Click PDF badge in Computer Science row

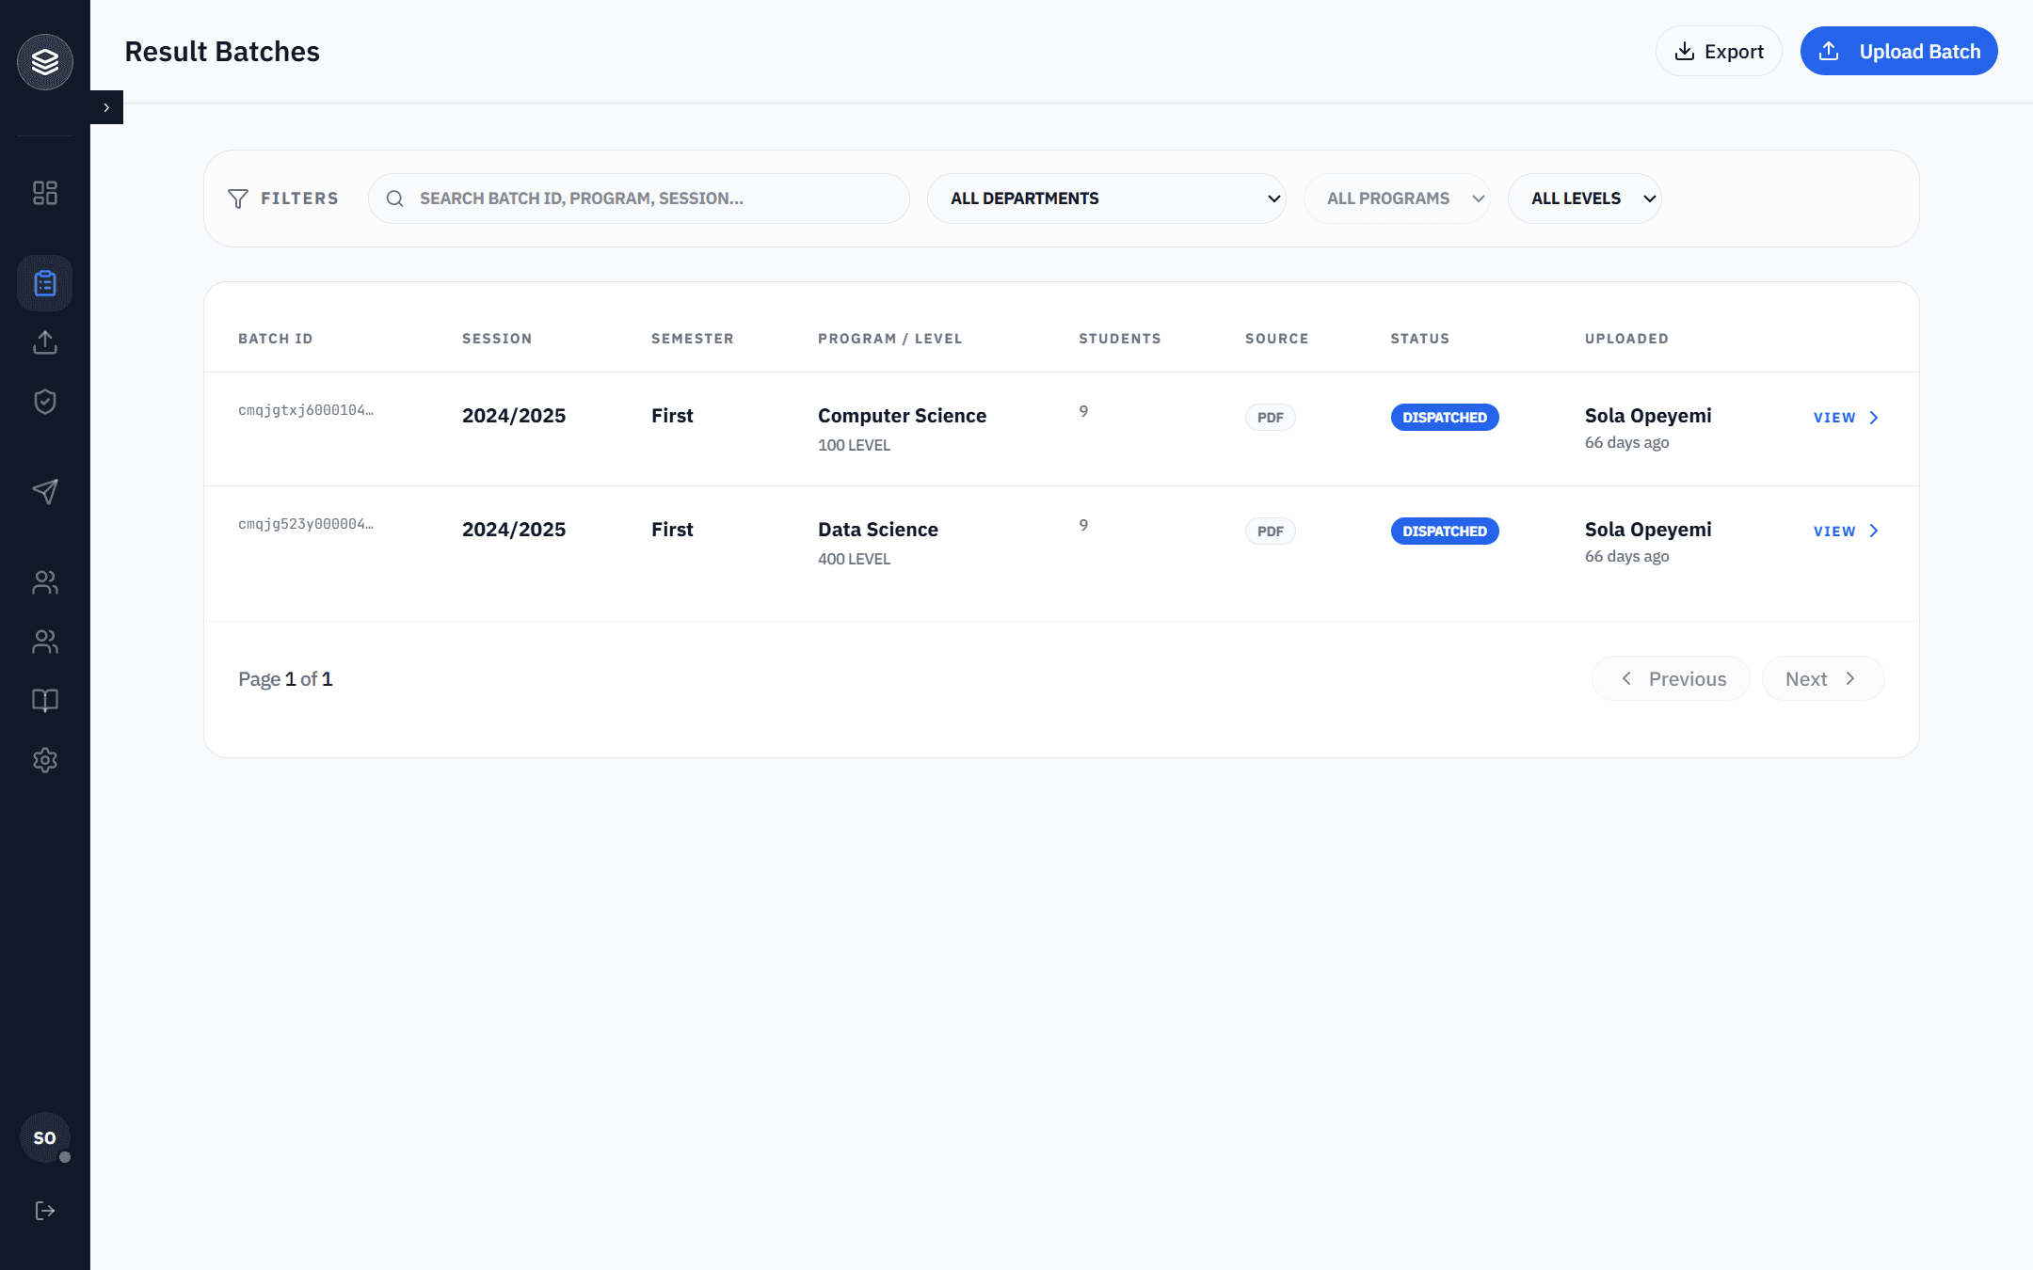click(x=1271, y=418)
